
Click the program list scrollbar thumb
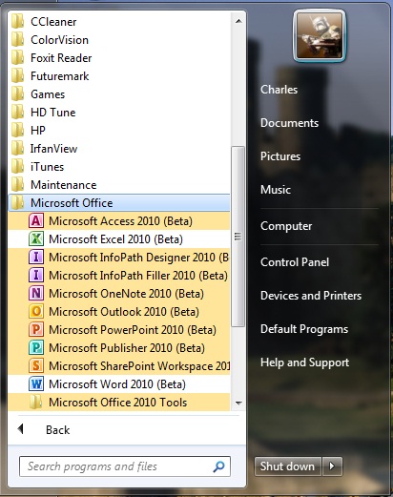coord(238,237)
